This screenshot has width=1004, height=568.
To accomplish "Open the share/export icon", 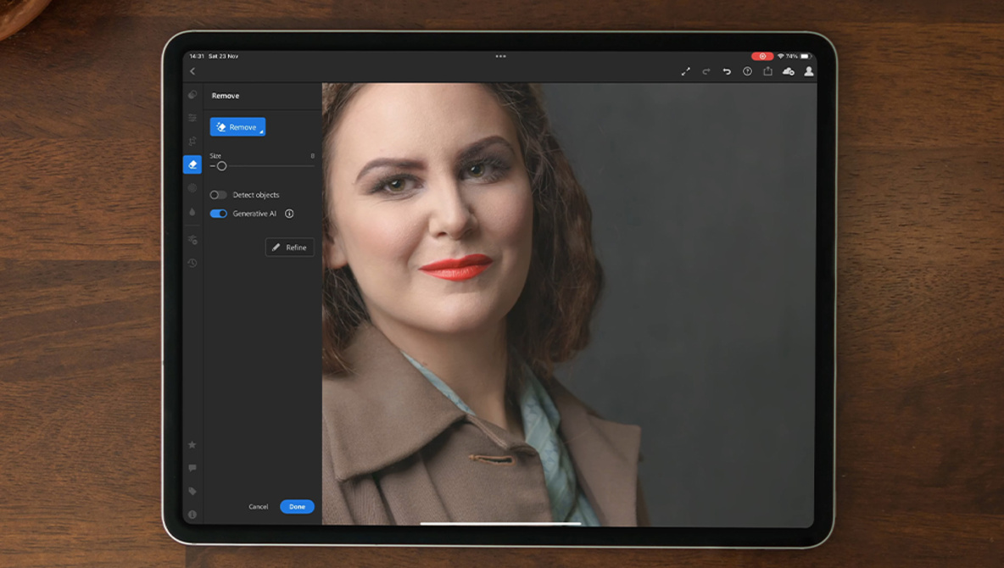I will pos(767,71).
